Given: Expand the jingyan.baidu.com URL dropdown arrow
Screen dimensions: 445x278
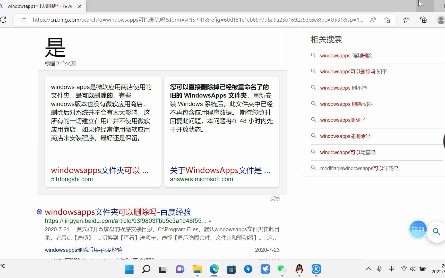Looking at the screenshot, I should (x=210, y=221).
